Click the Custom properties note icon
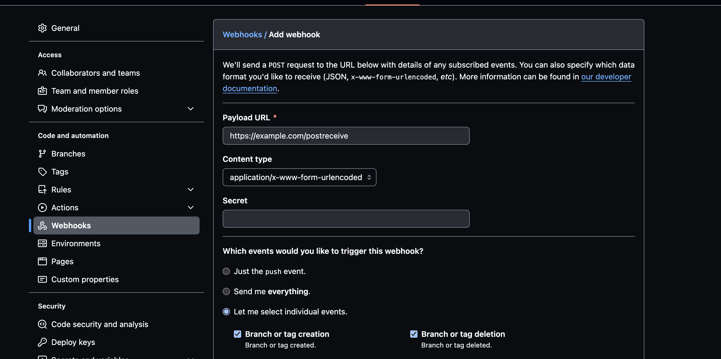 coord(42,279)
